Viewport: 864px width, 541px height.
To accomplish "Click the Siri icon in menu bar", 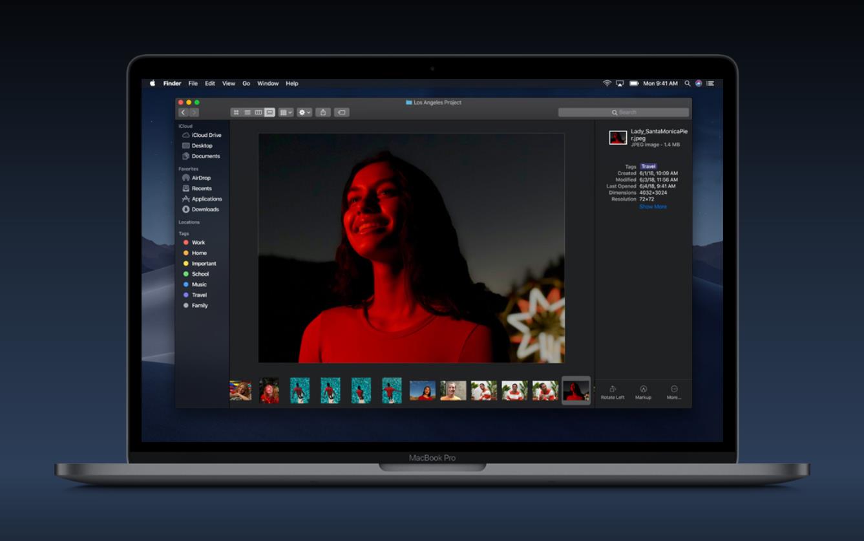I will tap(699, 83).
